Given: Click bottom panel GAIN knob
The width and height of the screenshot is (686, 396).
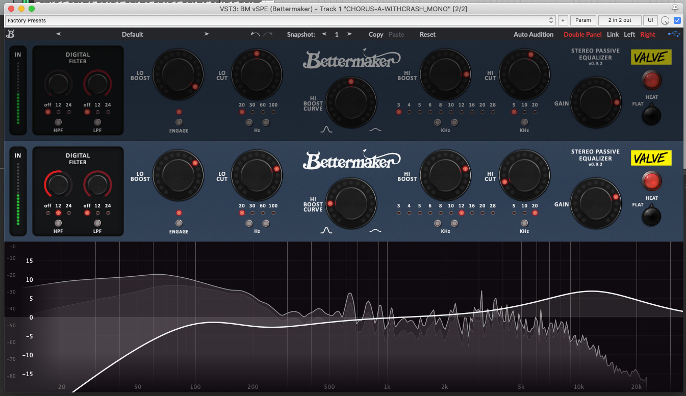Looking at the screenshot, I should point(596,203).
